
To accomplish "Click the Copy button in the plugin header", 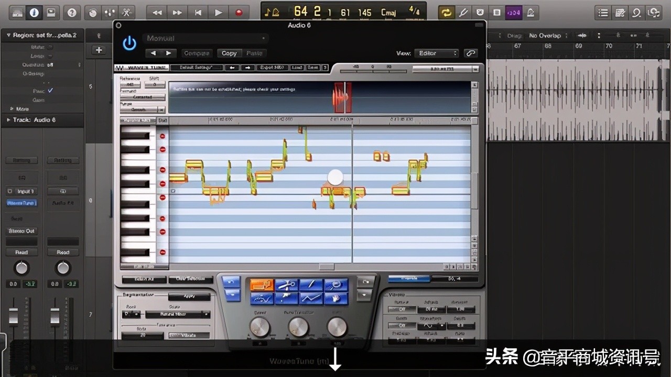I will [x=229, y=53].
